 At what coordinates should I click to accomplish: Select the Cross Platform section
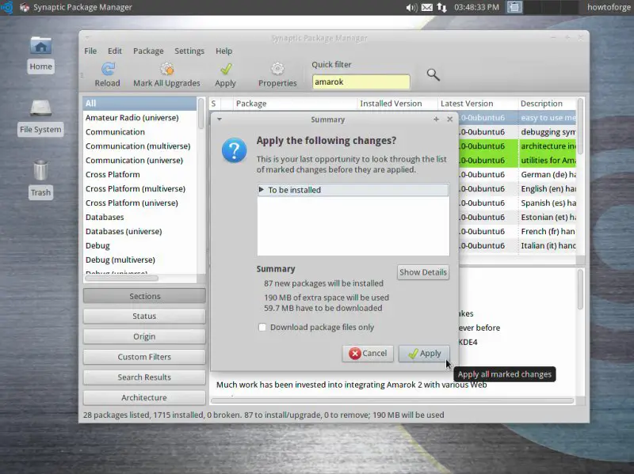click(x=140, y=174)
